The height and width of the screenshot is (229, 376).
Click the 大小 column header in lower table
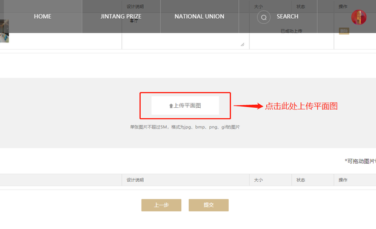[x=258, y=180]
